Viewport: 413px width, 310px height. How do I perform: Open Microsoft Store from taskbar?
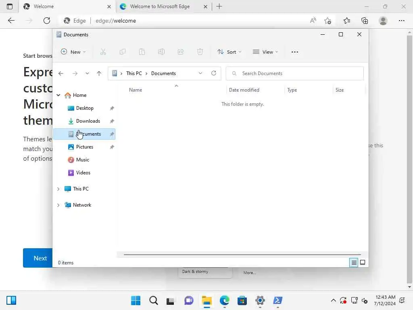tap(242, 300)
